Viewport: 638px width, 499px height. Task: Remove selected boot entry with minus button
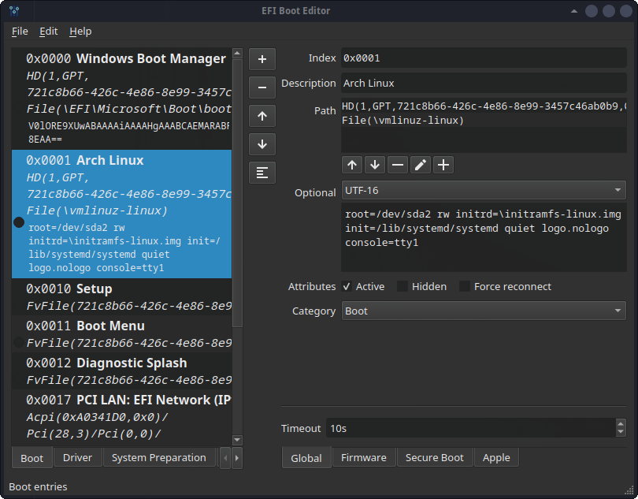pyautogui.click(x=262, y=88)
